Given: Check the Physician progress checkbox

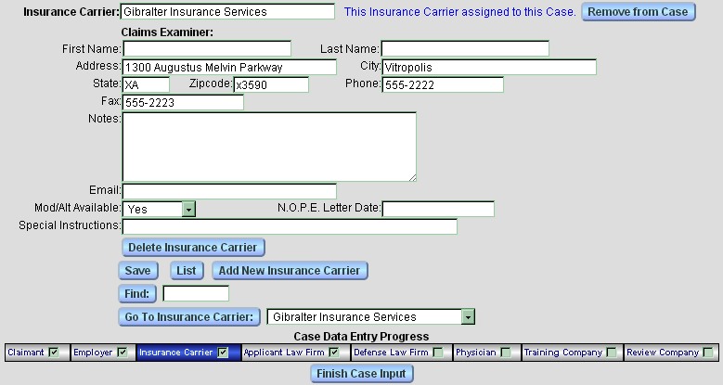Looking at the screenshot, I should 506,353.
